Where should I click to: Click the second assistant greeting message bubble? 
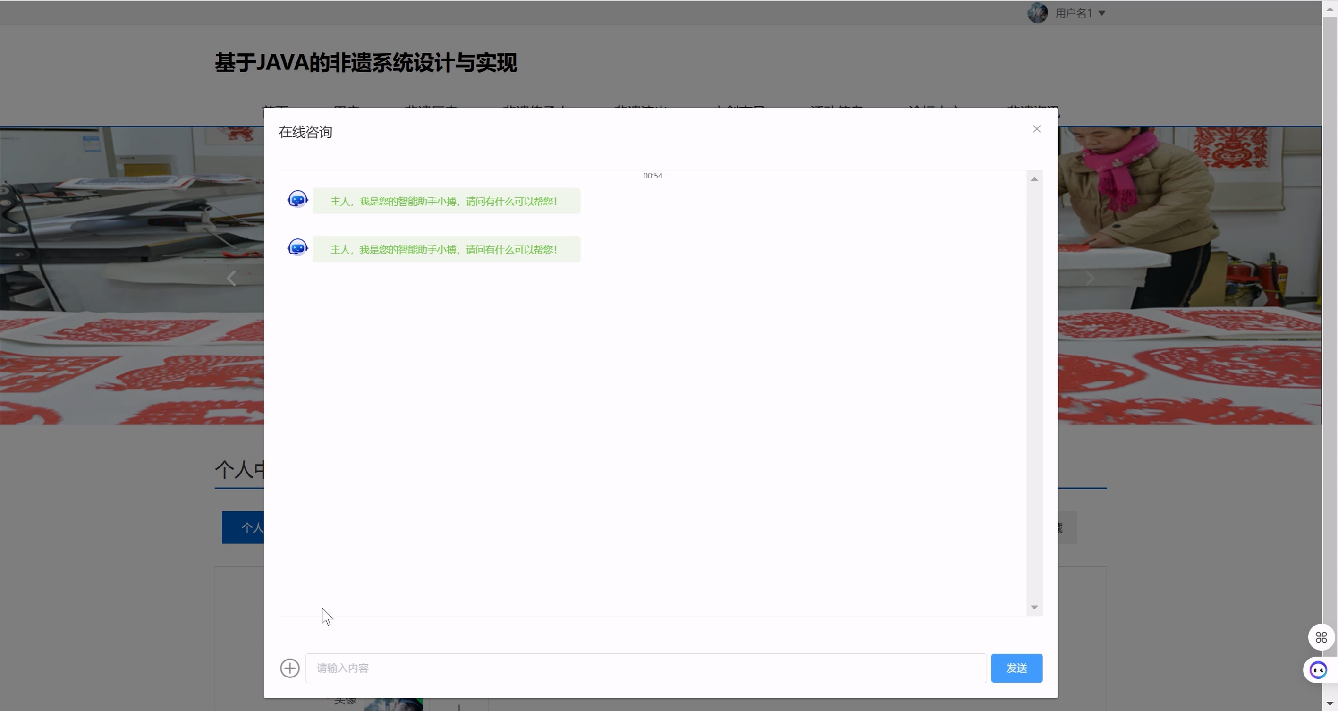click(x=446, y=249)
